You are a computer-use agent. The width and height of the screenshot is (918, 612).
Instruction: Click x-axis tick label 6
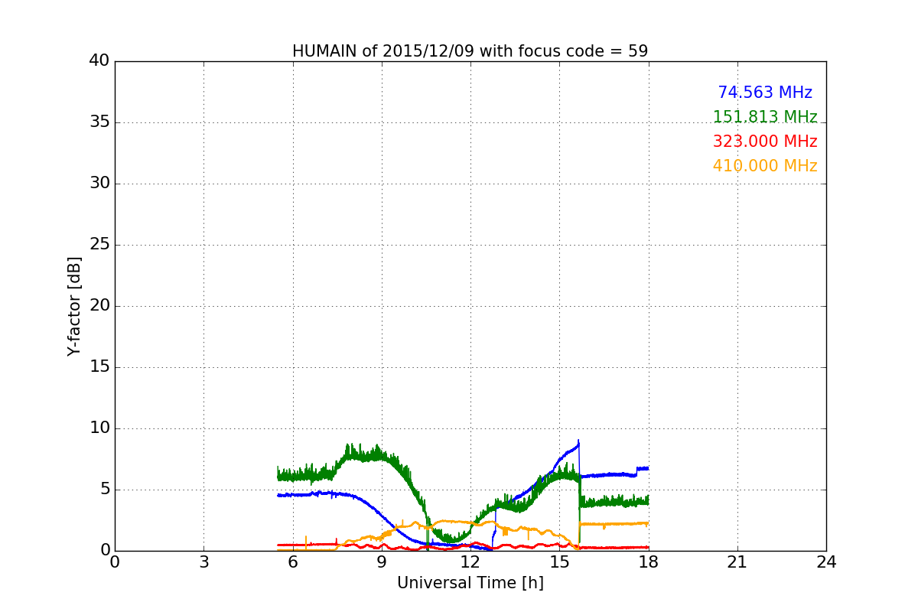(292, 562)
